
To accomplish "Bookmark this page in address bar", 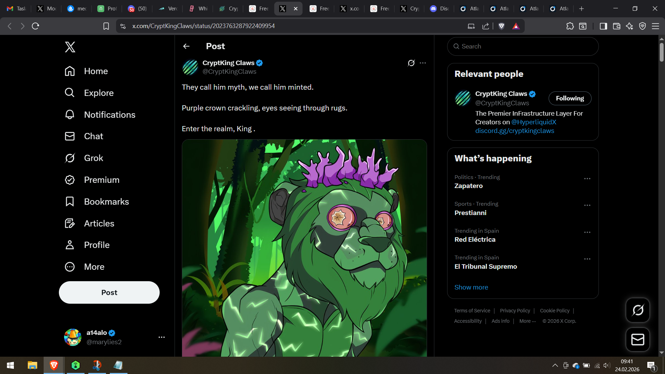I will pyautogui.click(x=106, y=26).
